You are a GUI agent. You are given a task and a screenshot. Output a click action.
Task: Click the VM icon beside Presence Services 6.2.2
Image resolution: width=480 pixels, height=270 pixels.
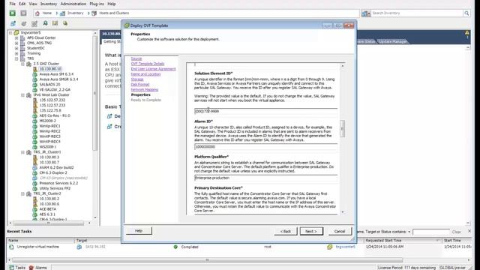point(35,183)
